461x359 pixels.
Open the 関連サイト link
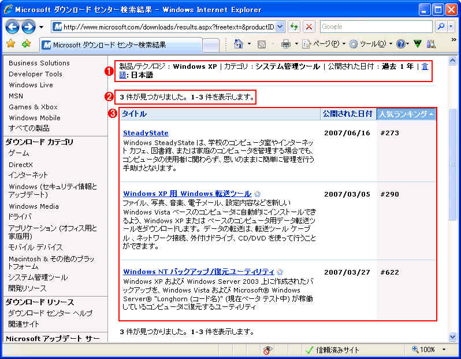24,324
